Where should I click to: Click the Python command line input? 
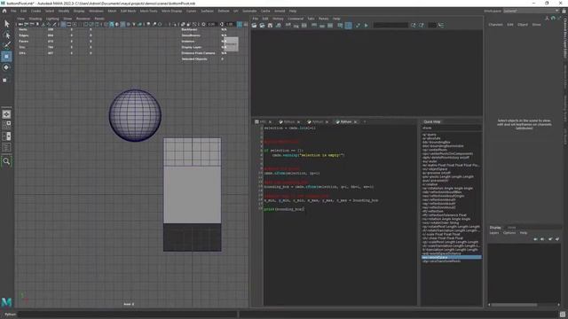[128, 315]
